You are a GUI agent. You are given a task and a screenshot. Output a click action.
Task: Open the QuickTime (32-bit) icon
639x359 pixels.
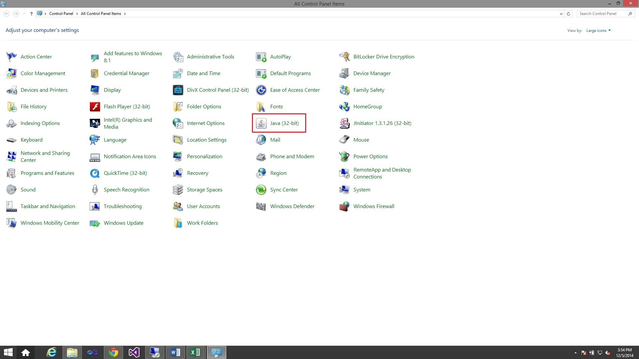point(95,173)
